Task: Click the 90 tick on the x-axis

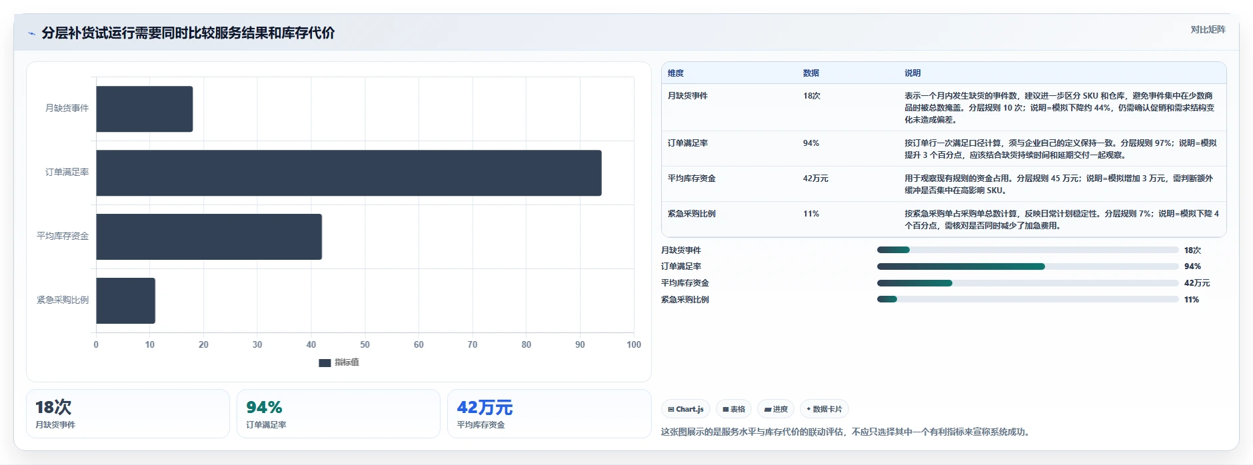Action: pos(580,345)
